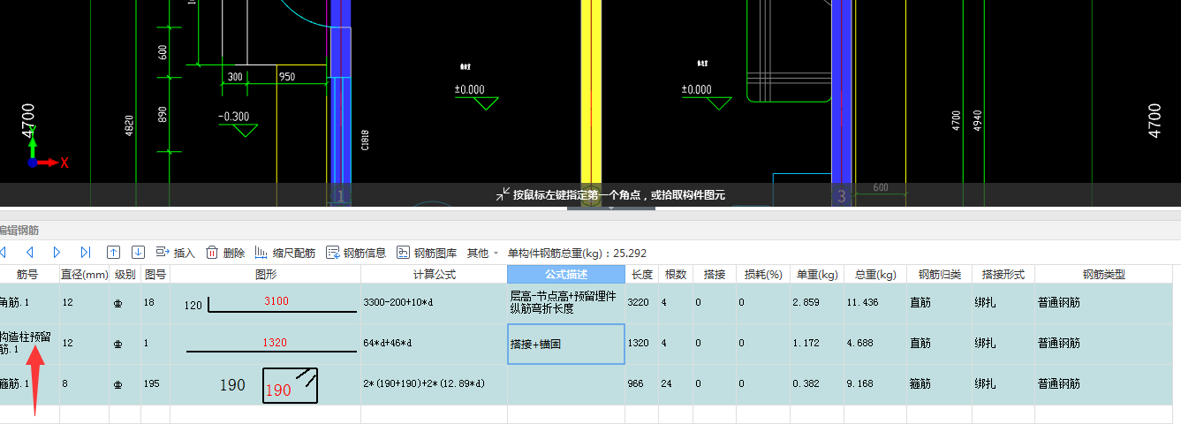Select the 箍筋.1 row name cell
The width and height of the screenshot is (1181, 432).
28,384
